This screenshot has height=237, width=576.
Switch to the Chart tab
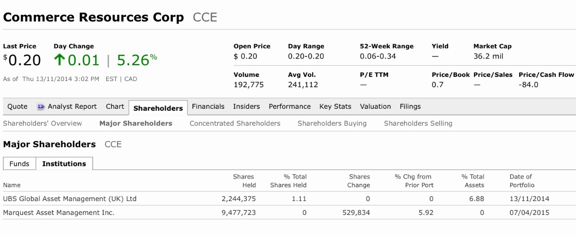tap(115, 107)
